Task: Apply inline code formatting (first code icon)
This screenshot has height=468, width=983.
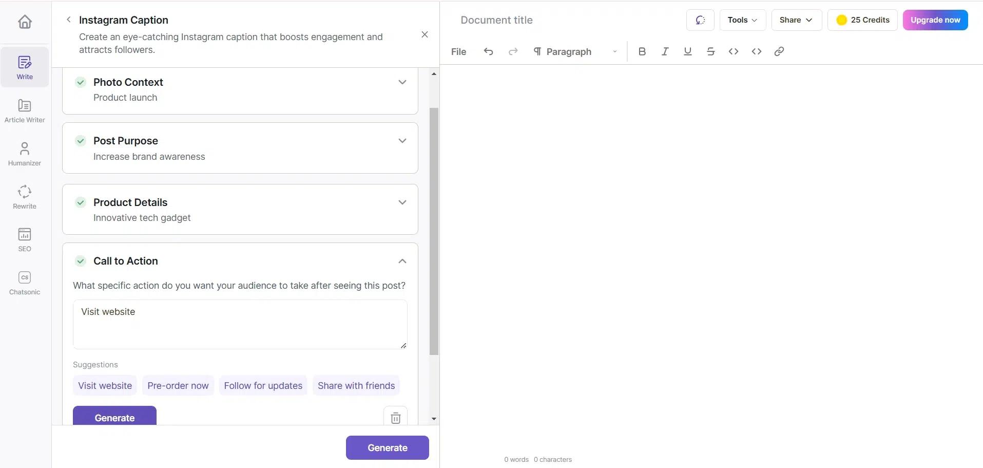Action: [x=734, y=51]
